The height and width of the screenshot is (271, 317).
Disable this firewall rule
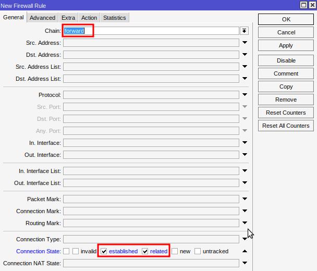[286, 60]
